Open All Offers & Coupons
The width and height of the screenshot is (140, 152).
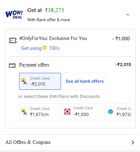click(70, 142)
